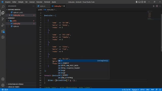Click public in the breadcrumb
162x91 pixels.
(40, 10)
